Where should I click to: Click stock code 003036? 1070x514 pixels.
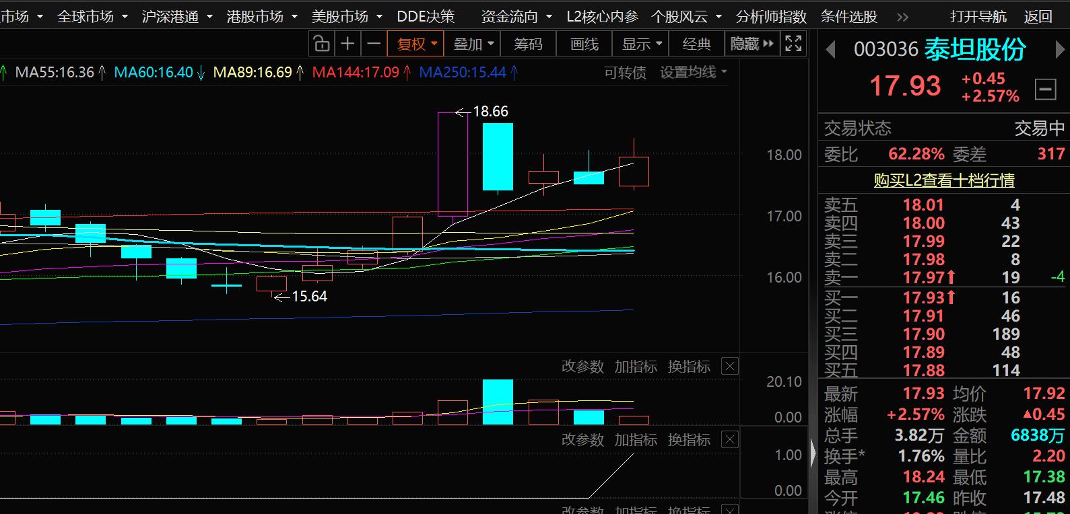[886, 49]
